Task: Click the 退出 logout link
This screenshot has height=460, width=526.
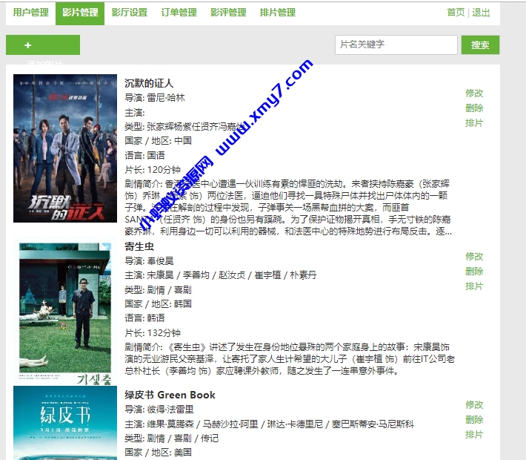Action: point(481,13)
